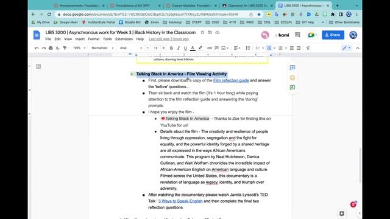
Task: Toggle numbered list button
Action: pyautogui.click(x=280, y=48)
